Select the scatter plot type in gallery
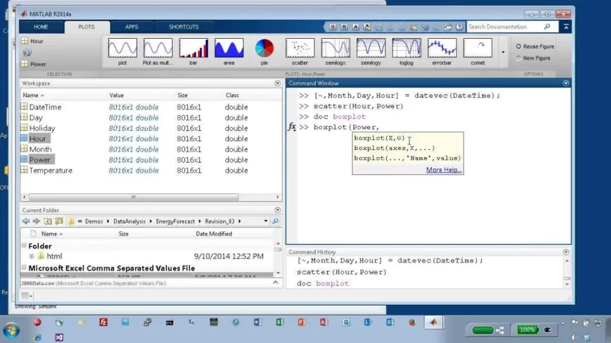This screenshot has height=343, width=611. coord(300,49)
